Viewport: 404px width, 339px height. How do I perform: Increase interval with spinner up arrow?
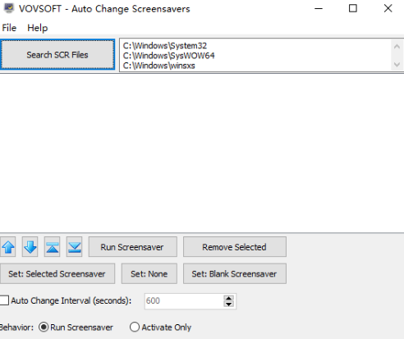(228, 298)
